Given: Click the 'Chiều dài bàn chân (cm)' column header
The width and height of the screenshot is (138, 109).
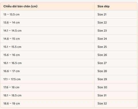Looking at the screenshot, I should tap(47, 6).
